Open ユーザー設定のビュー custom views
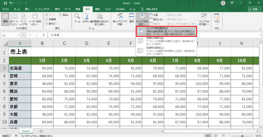The width and height of the screenshot is (263, 137). [35, 20]
